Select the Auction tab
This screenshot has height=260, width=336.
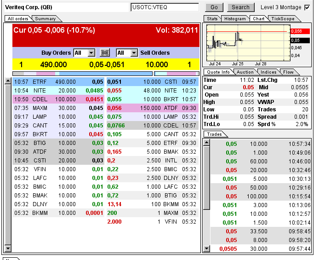(x=245, y=72)
